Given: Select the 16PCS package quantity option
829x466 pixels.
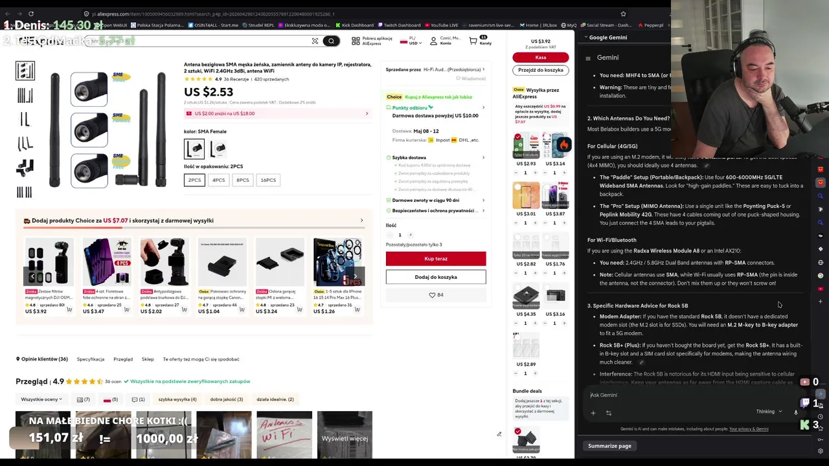Looking at the screenshot, I should point(268,180).
